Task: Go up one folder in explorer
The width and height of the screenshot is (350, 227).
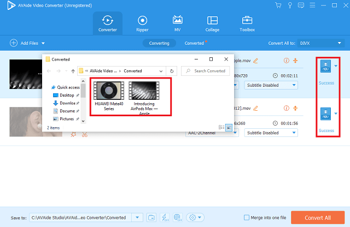Action: (73, 71)
